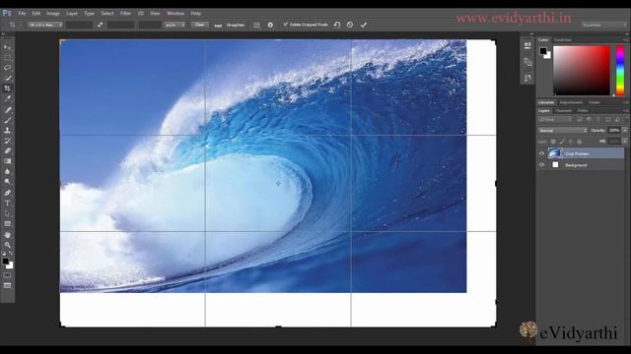Open the crop aspect ratio preset dropdown

pos(45,25)
